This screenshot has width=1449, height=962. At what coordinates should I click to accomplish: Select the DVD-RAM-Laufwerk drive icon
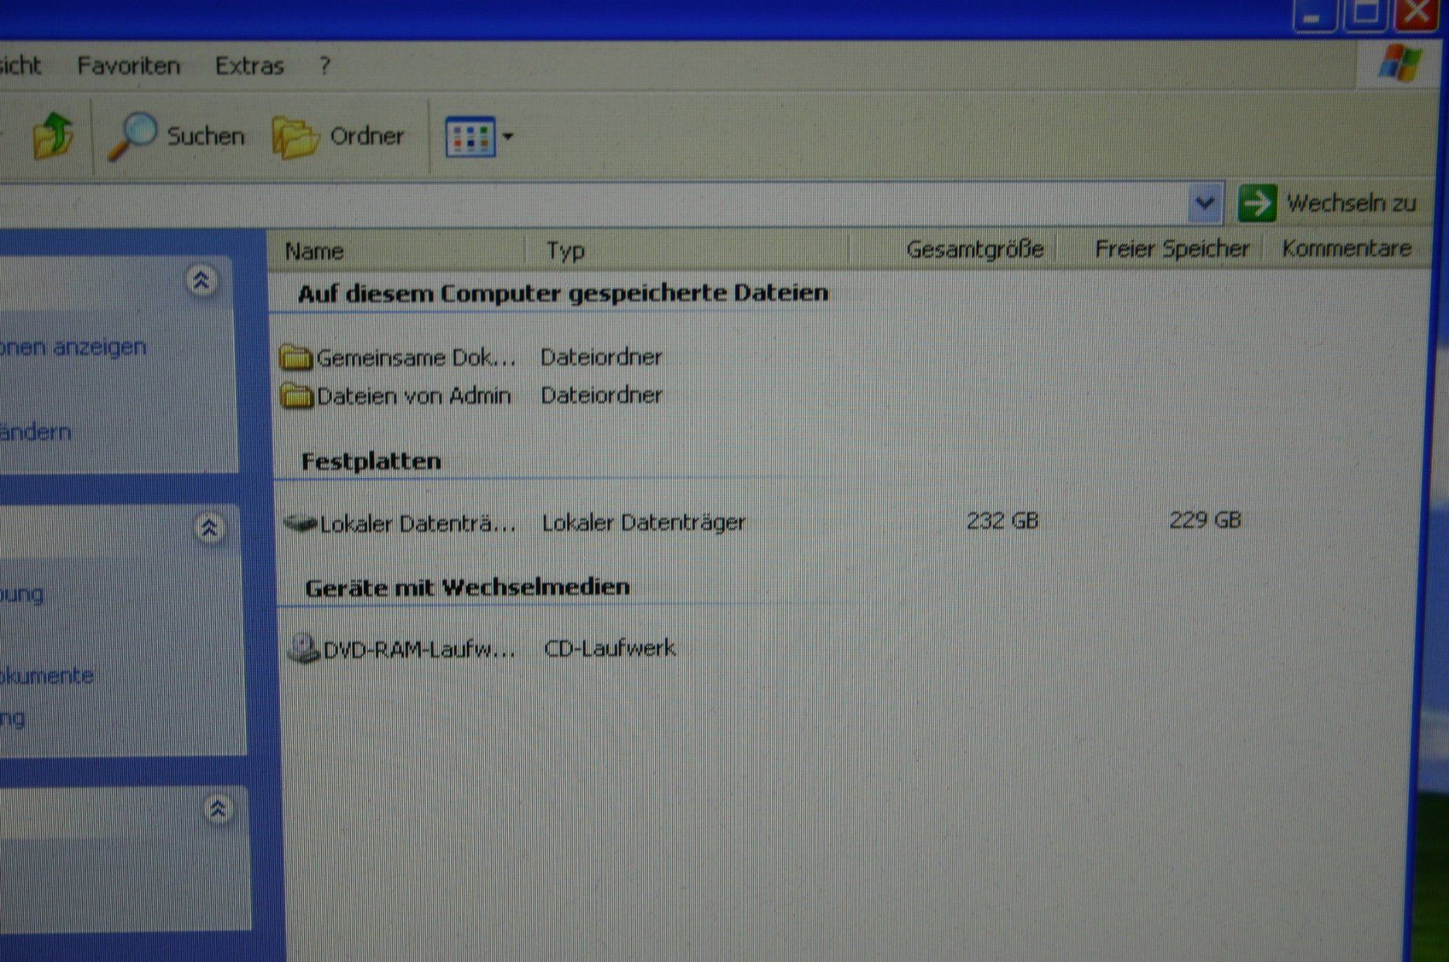pos(304,649)
